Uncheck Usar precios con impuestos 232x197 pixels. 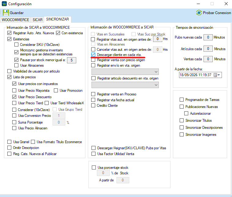pos(14,84)
